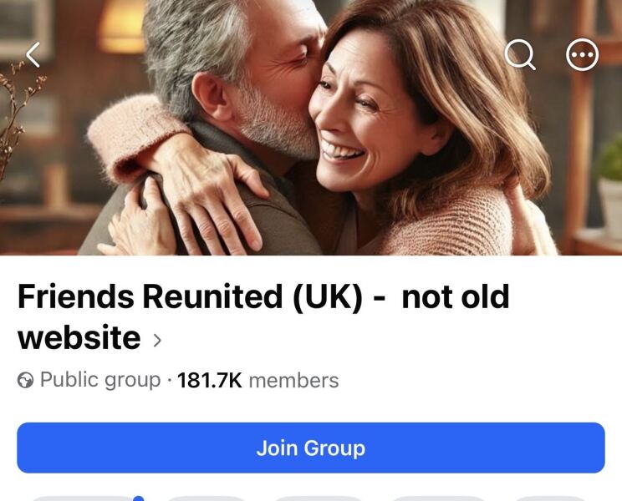Click the 'not old website' part of title
This screenshot has width=622, height=501.
263,316
